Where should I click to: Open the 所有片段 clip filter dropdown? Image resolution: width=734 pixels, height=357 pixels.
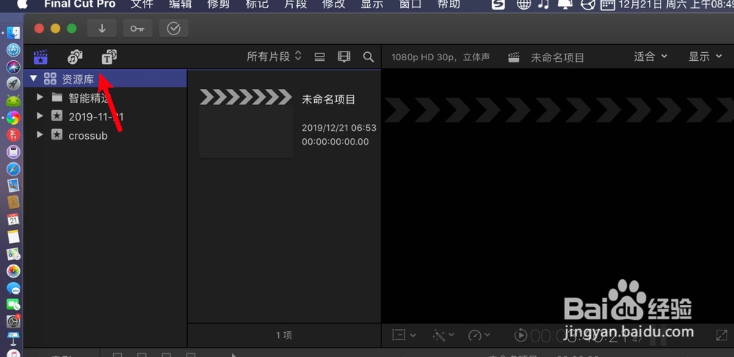[275, 57]
